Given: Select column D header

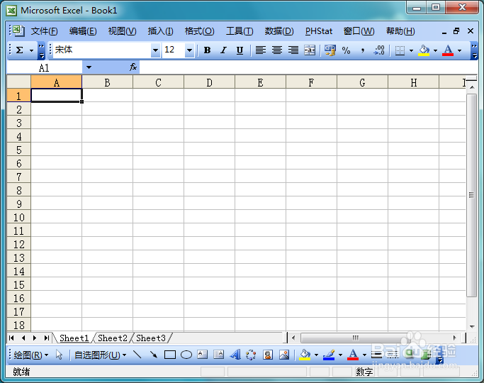Looking at the screenshot, I should point(209,82).
